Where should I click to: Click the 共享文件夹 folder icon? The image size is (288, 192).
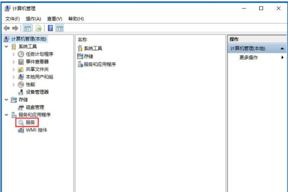21,69
